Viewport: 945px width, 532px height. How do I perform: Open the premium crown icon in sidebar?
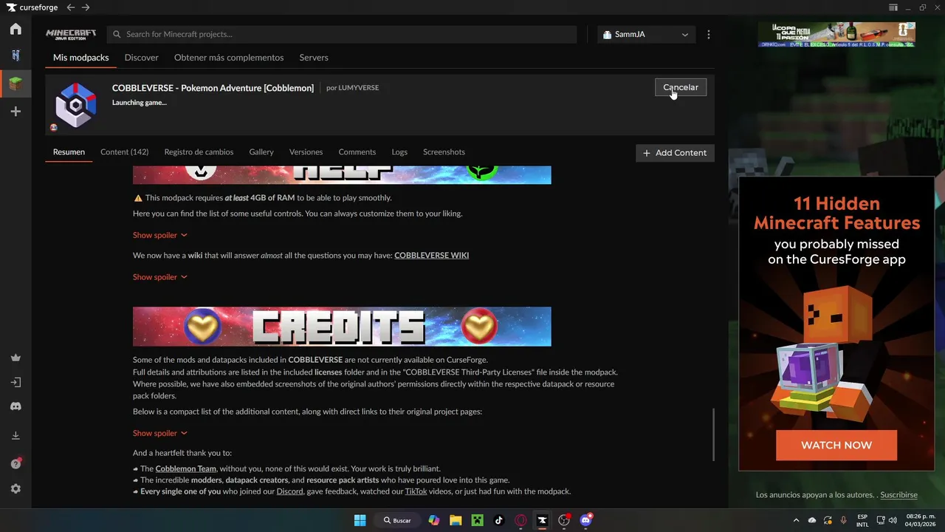[x=16, y=358]
